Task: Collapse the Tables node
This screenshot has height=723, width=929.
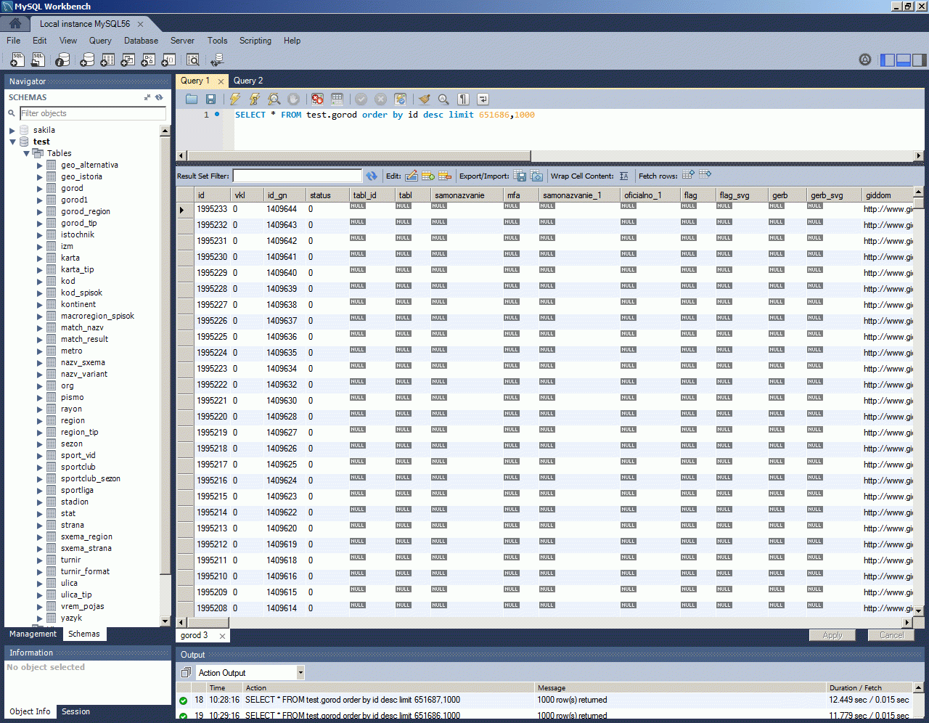Action: (26, 154)
